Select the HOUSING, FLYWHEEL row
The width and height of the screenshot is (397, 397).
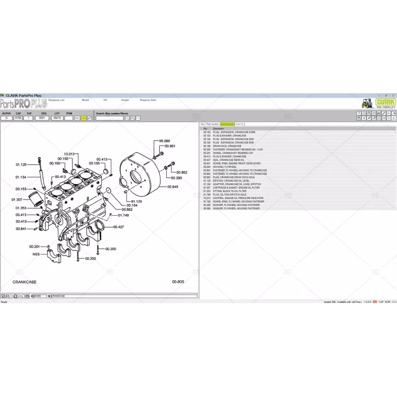tap(226, 167)
